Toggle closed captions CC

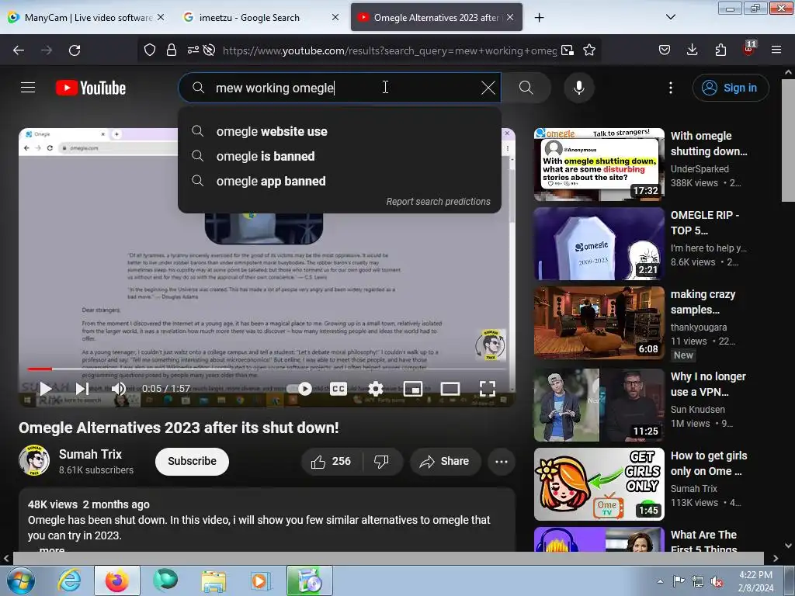[x=338, y=389]
